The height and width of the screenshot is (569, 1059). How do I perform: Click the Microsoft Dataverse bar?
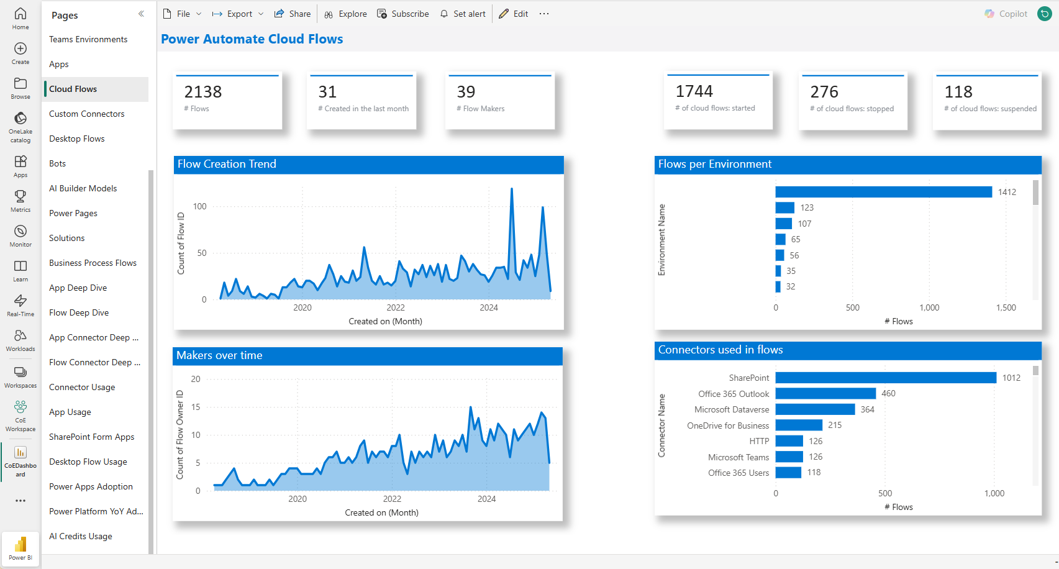point(815,409)
